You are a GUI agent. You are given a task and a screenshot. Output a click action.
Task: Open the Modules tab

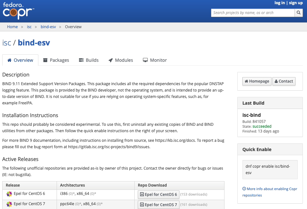pyautogui.click(x=121, y=60)
